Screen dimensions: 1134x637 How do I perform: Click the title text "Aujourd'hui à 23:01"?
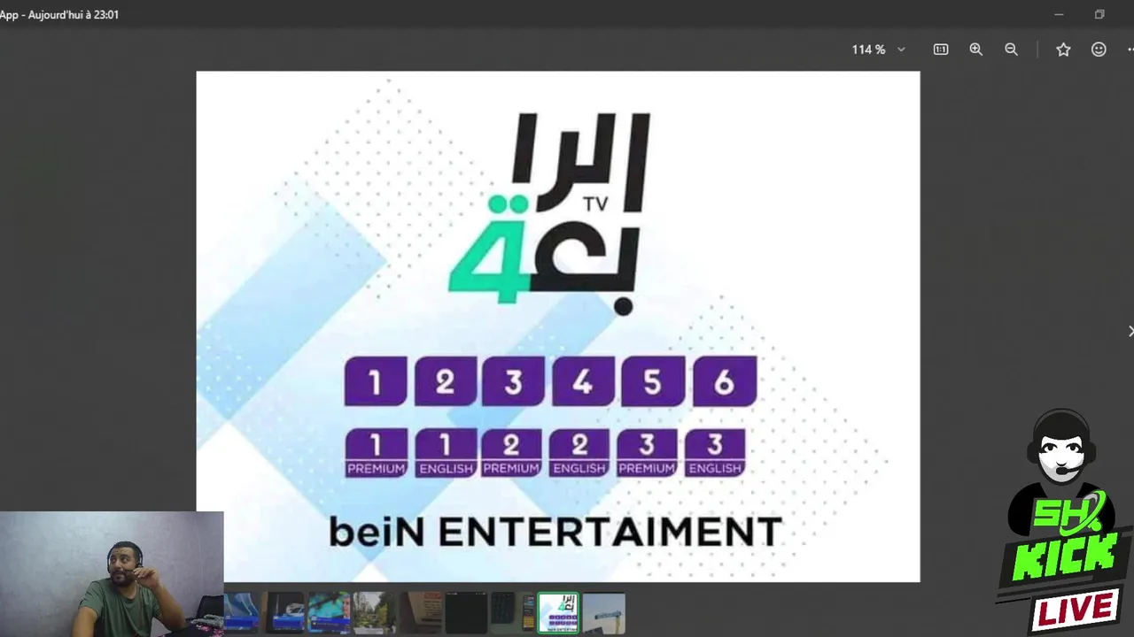pos(74,14)
